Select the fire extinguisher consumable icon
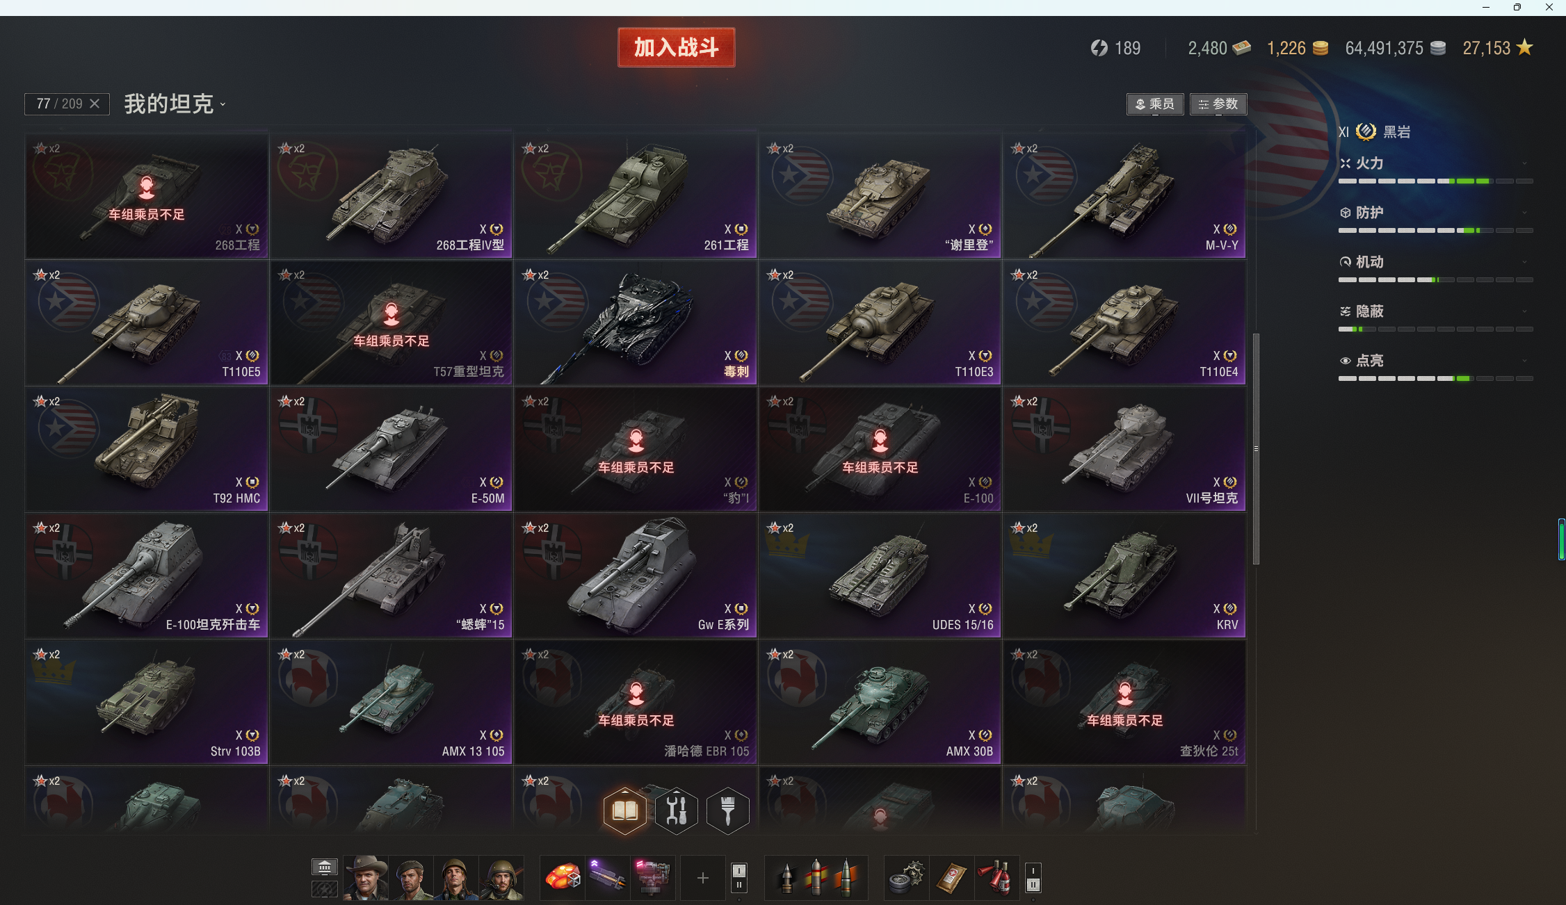The image size is (1566, 905). (x=996, y=878)
